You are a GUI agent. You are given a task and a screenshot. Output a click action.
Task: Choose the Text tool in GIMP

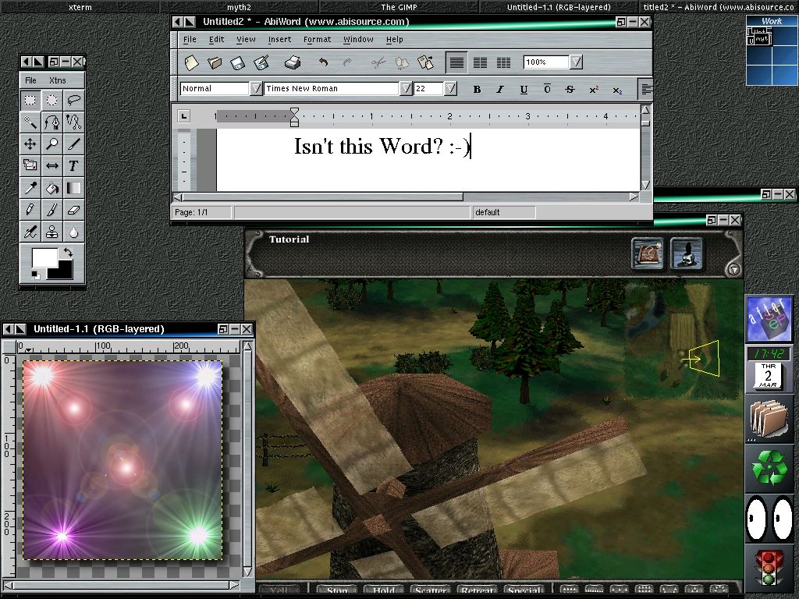click(x=73, y=165)
